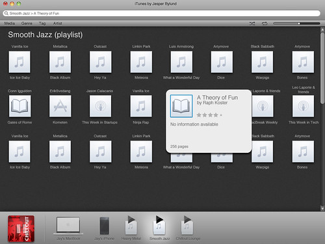Open Gates of Rome book icon
This screenshot has width=325, height=244.
pos(19,106)
